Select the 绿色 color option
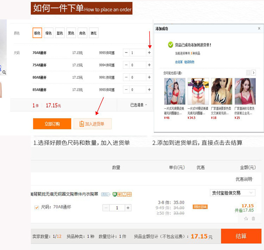Viewport: 264px width, 250px height. pos(49,33)
